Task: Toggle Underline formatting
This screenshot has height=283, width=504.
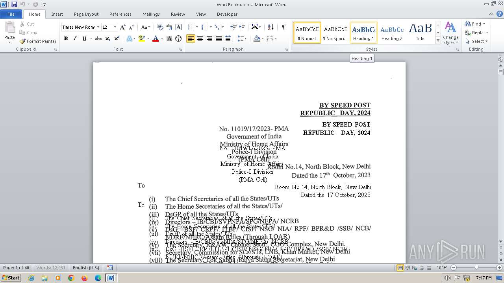Action: (x=84, y=39)
